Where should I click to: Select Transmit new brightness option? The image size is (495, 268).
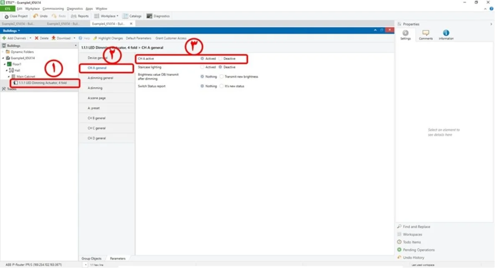[221, 77]
